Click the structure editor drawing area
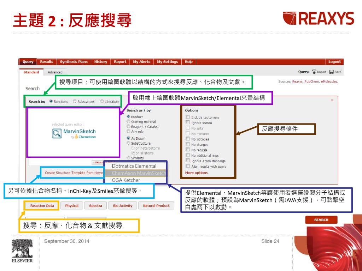362x271 pixels. tap(74, 133)
